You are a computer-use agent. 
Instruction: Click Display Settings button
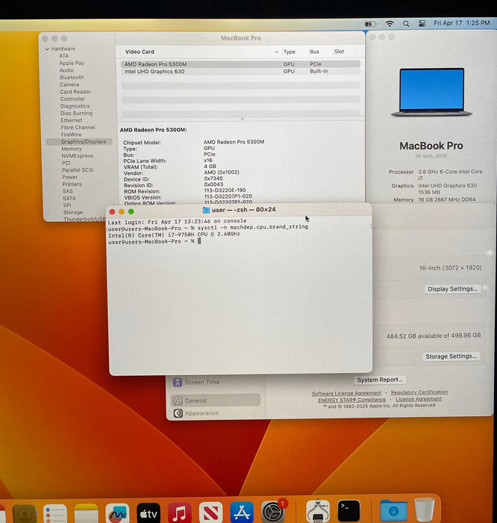[x=452, y=289]
